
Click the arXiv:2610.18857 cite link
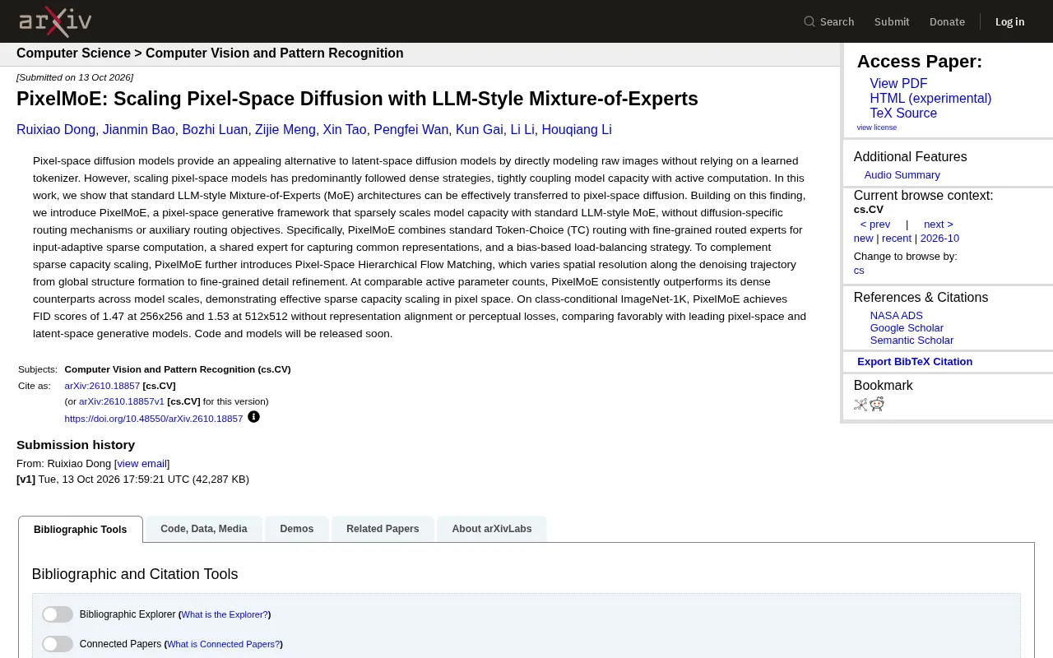[x=102, y=386]
